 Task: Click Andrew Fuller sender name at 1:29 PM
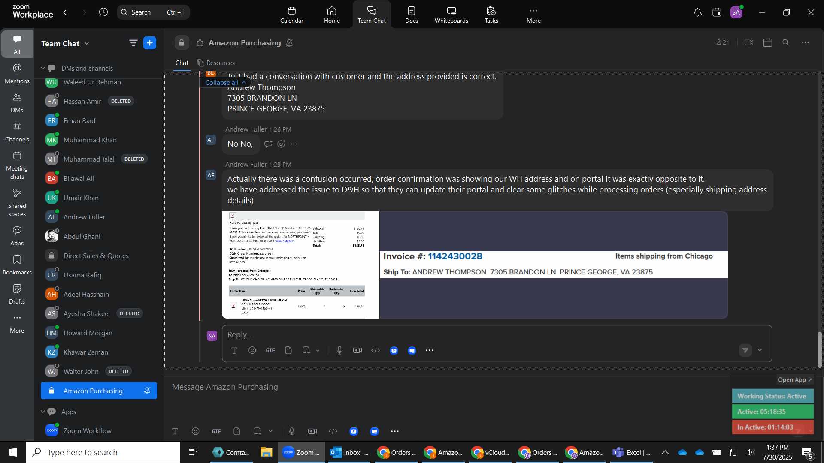coord(246,165)
